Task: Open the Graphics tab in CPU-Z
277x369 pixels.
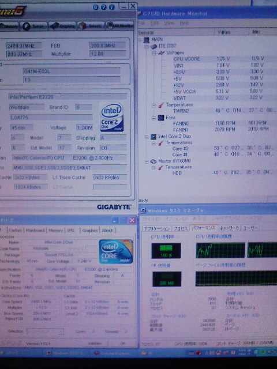Action: pyautogui.click(x=90, y=231)
